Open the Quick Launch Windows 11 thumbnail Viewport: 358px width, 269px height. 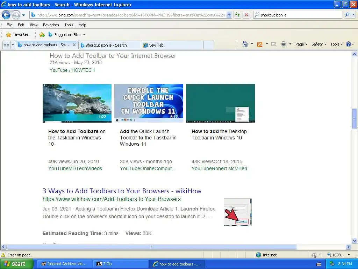149,103
